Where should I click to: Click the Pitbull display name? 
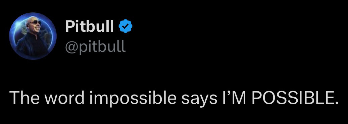(x=90, y=26)
